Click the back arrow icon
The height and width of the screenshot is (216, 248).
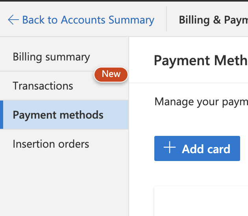[13, 20]
